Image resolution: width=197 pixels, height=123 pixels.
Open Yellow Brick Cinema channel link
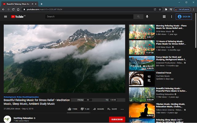(x=169, y=110)
